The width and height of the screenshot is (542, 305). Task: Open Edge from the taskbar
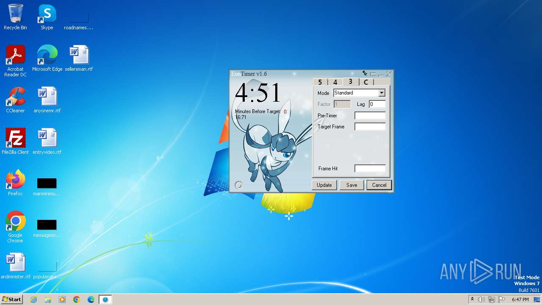91,299
